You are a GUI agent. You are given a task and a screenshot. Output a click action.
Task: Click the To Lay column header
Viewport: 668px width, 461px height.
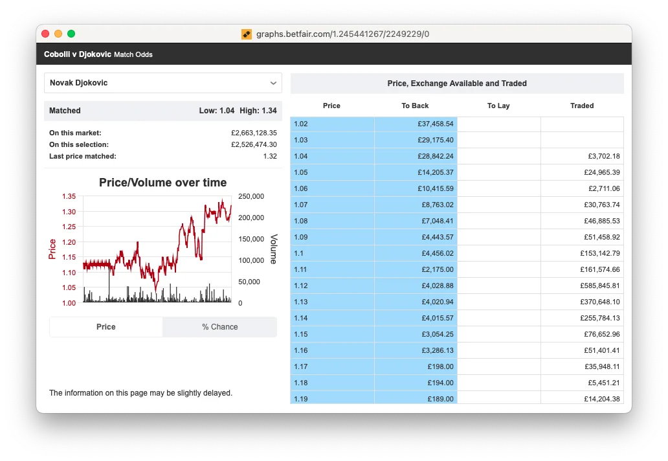(498, 106)
